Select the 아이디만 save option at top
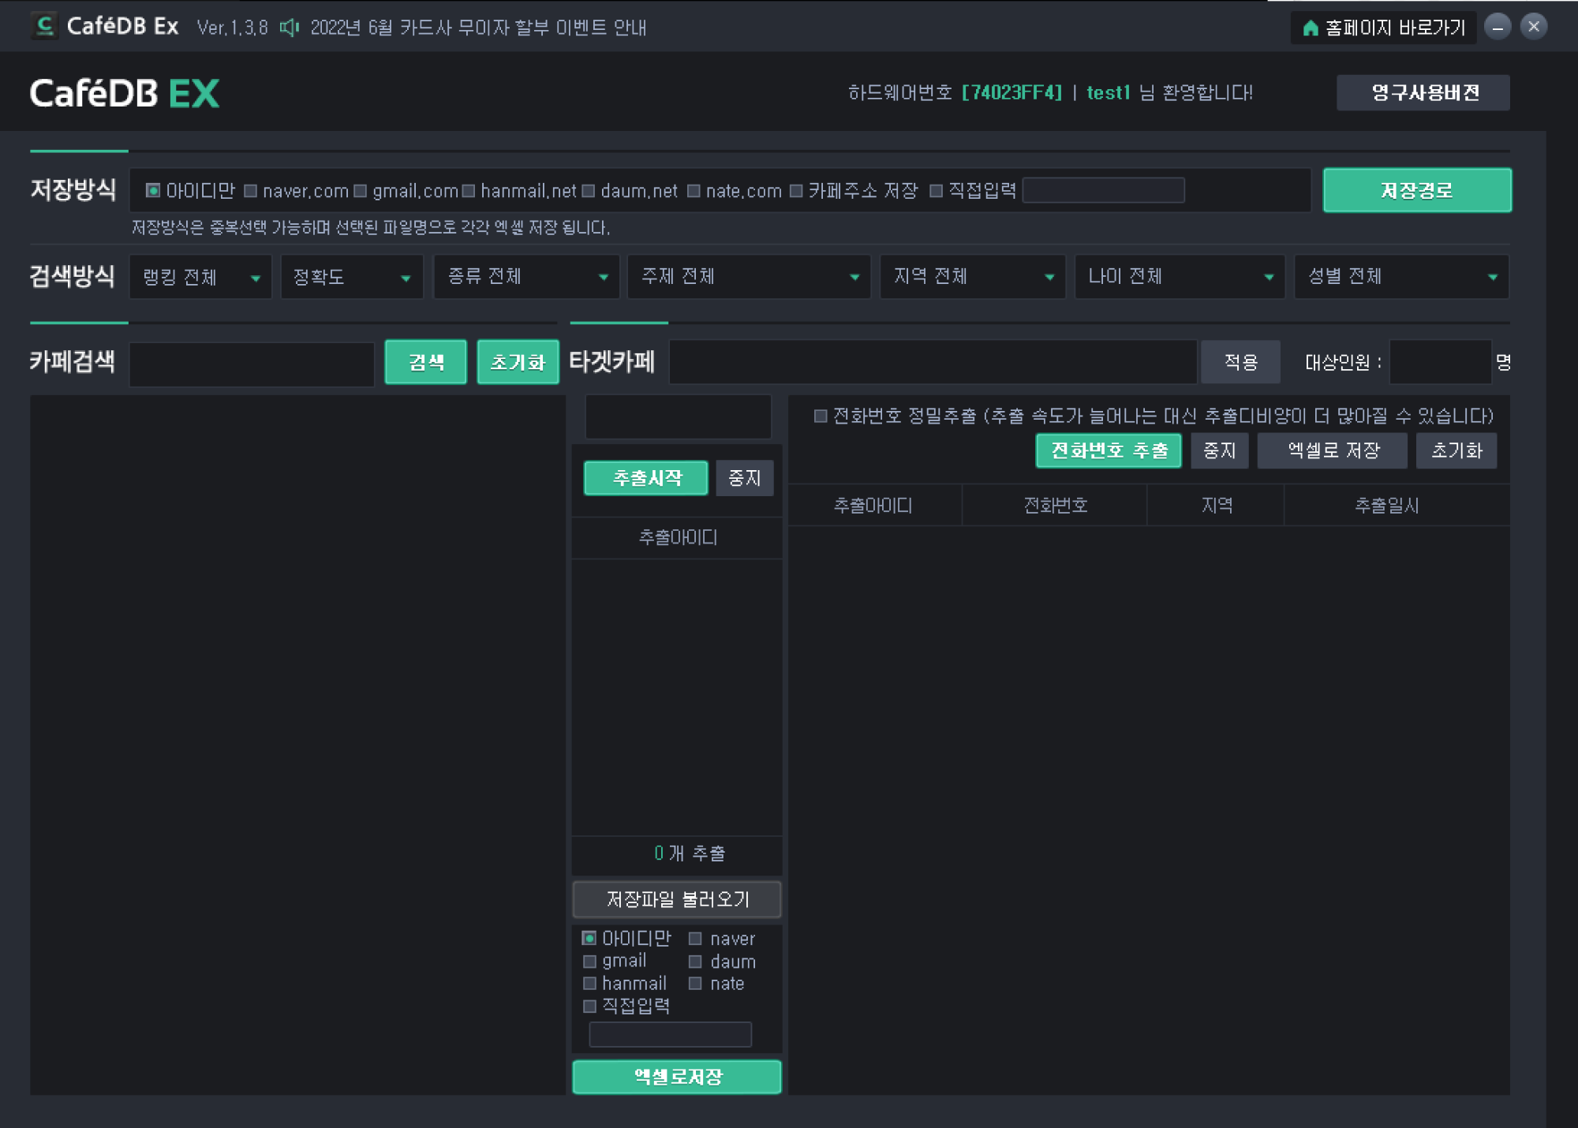 click(153, 190)
